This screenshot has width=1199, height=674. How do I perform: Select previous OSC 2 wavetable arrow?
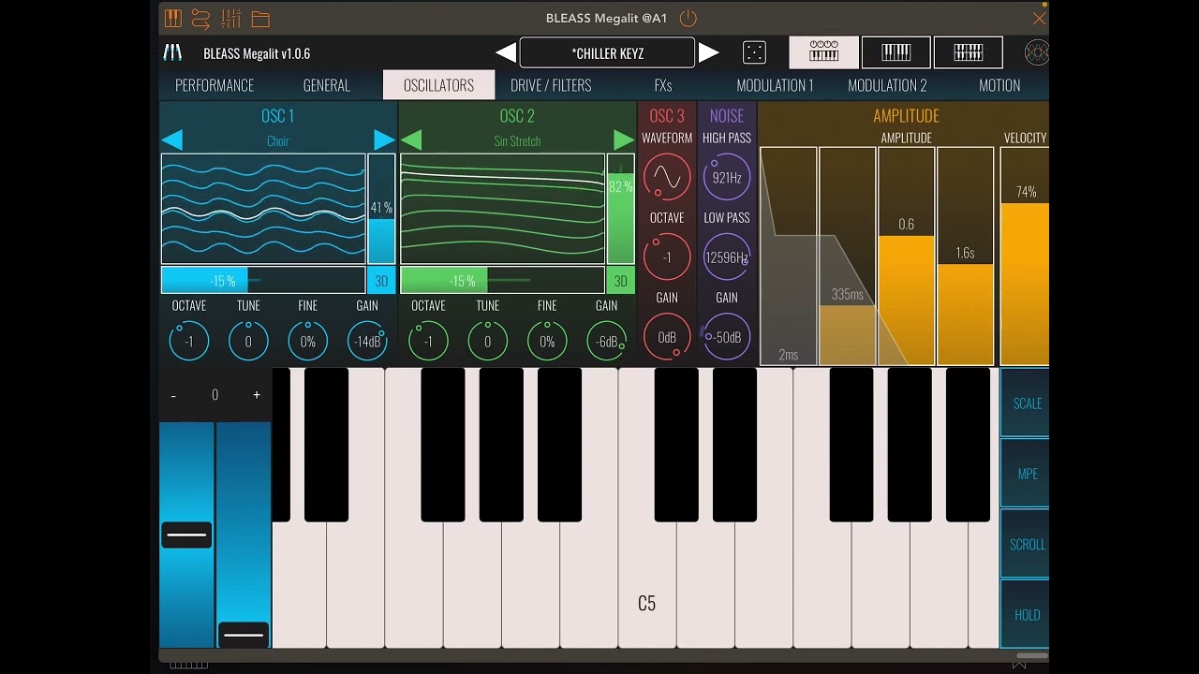click(x=410, y=140)
